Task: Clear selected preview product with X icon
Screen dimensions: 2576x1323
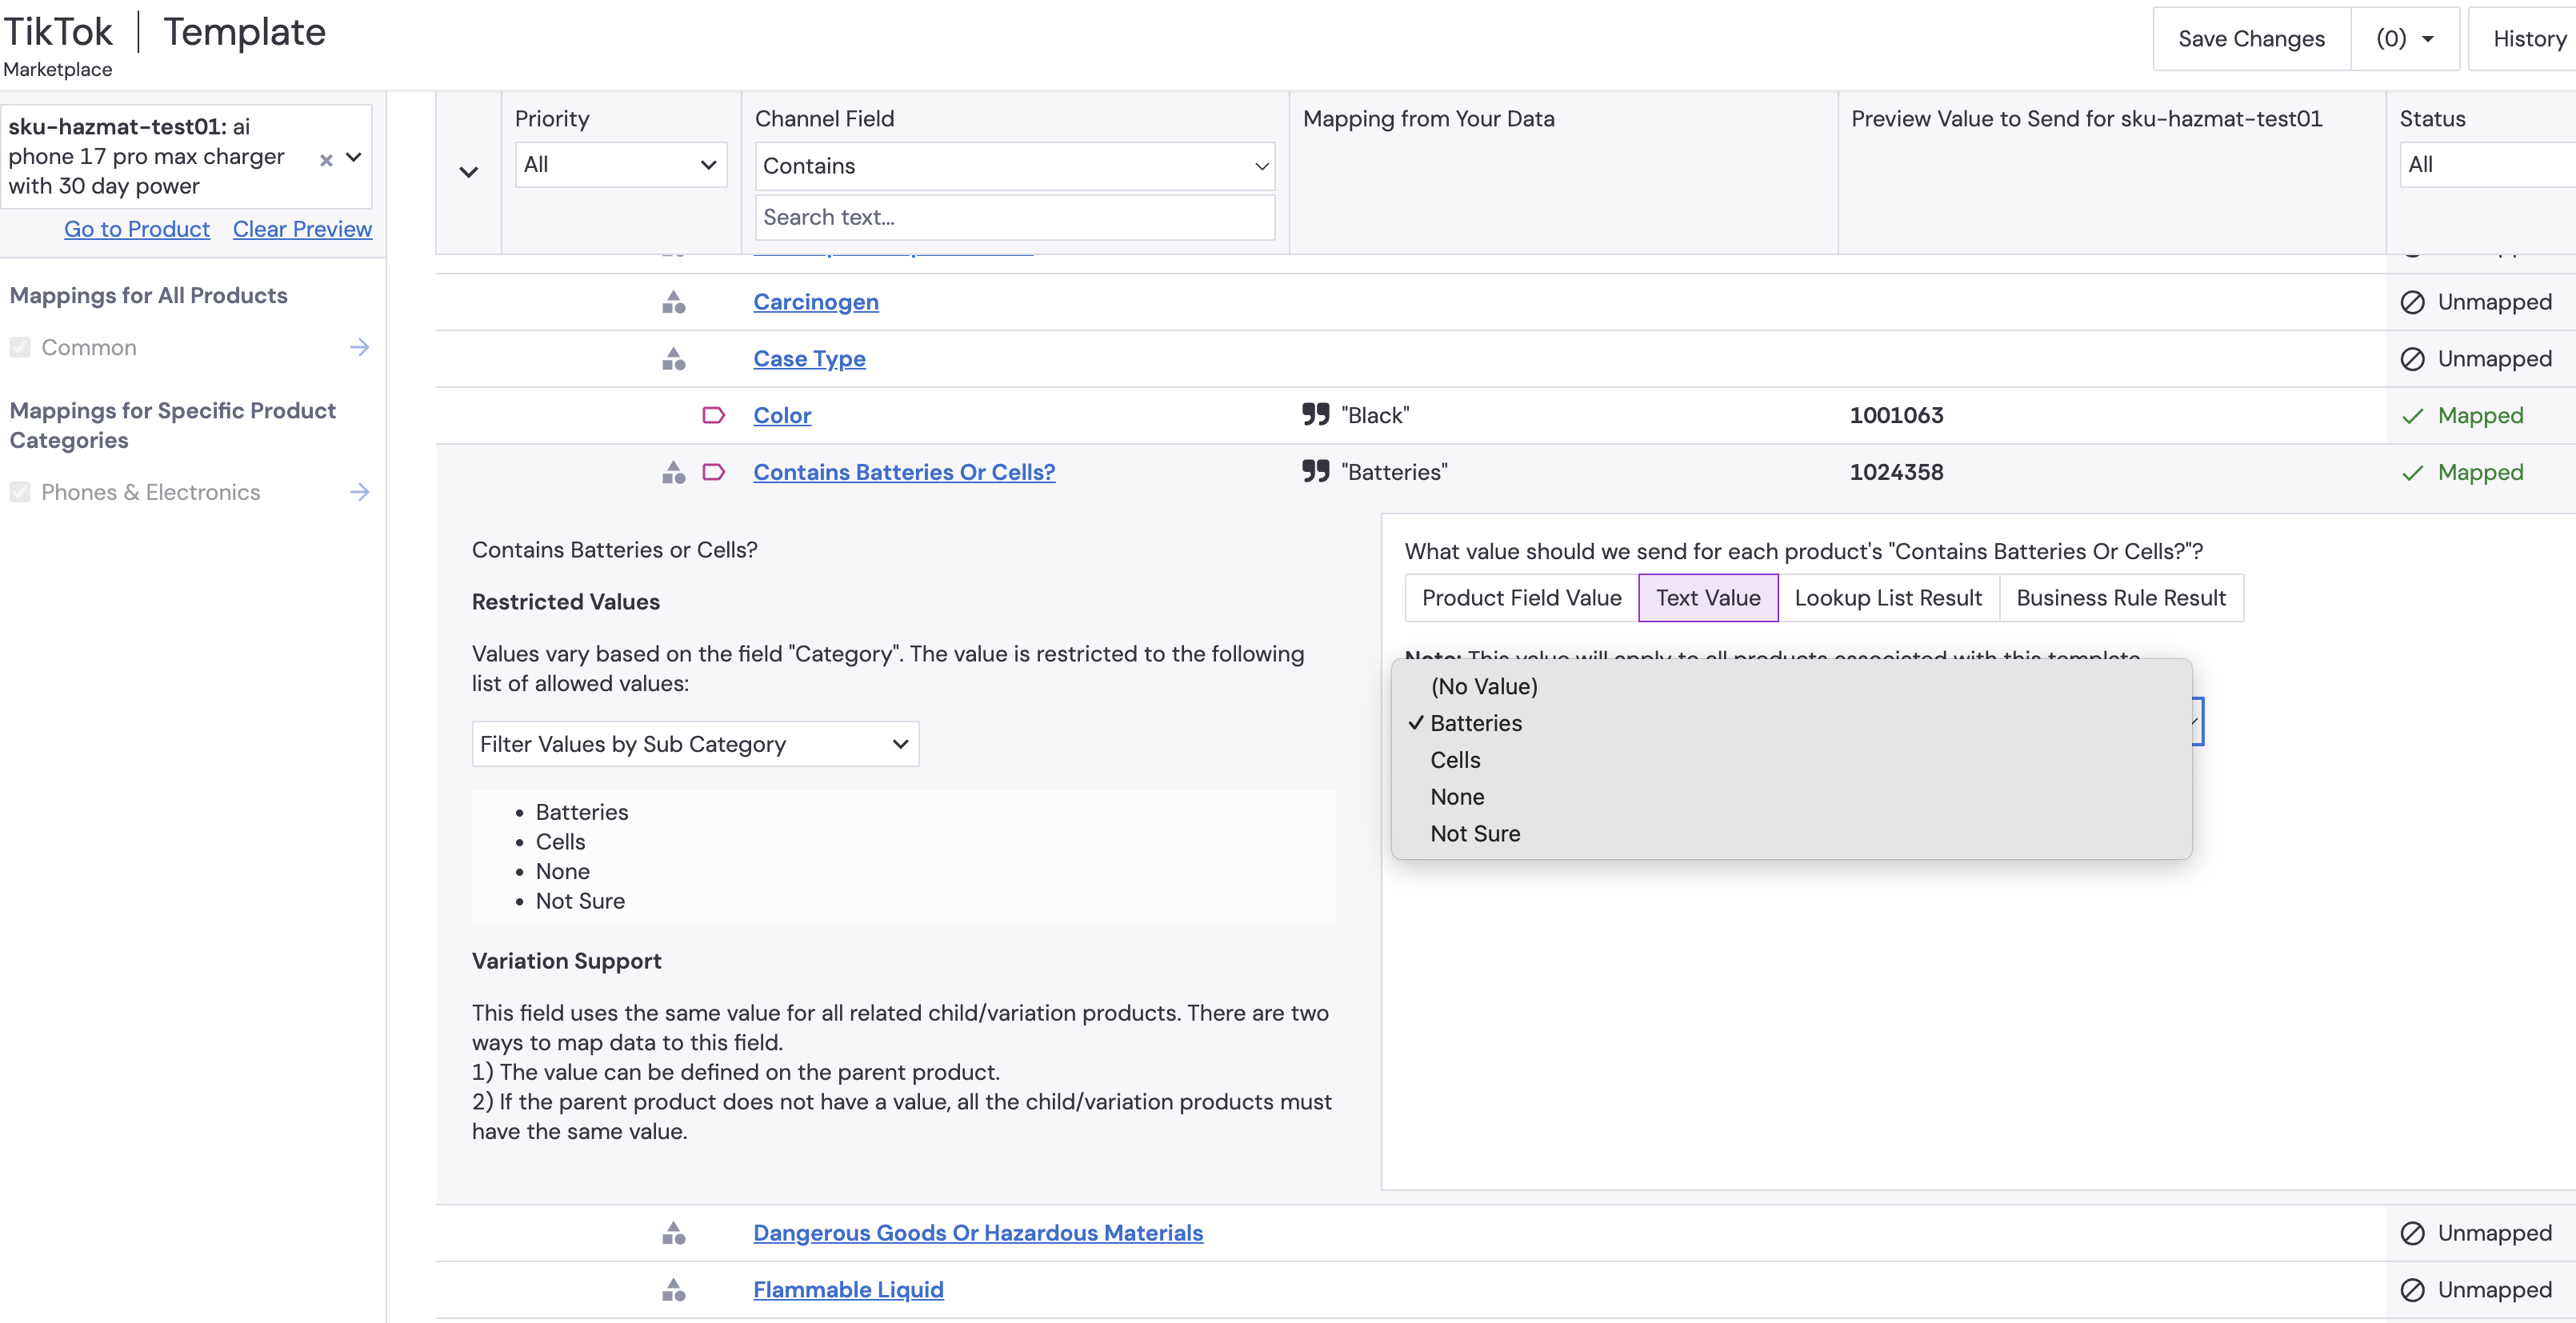Action: tap(326, 159)
